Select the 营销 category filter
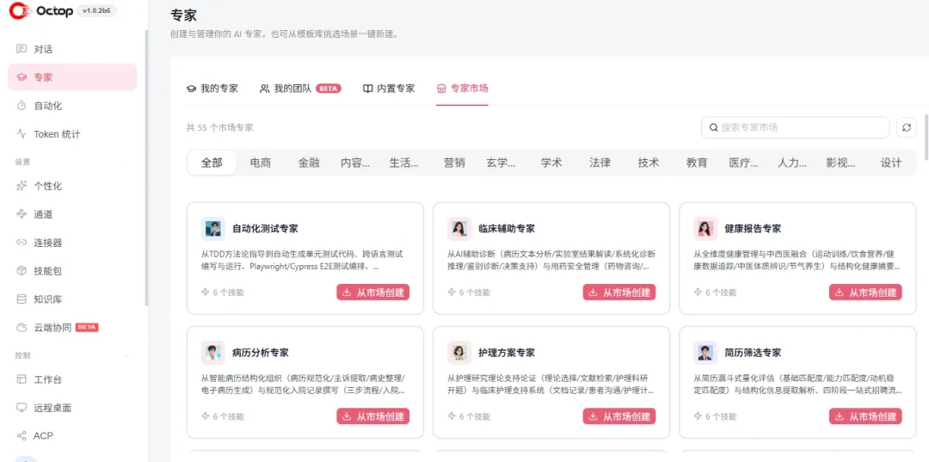This screenshot has width=929, height=462. point(454,163)
